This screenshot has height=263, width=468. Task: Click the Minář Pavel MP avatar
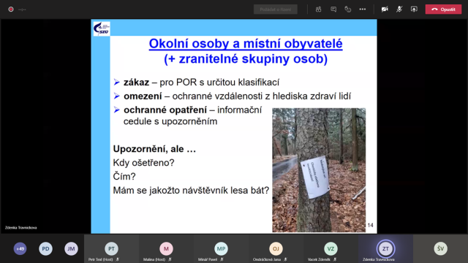pyautogui.click(x=221, y=248)
